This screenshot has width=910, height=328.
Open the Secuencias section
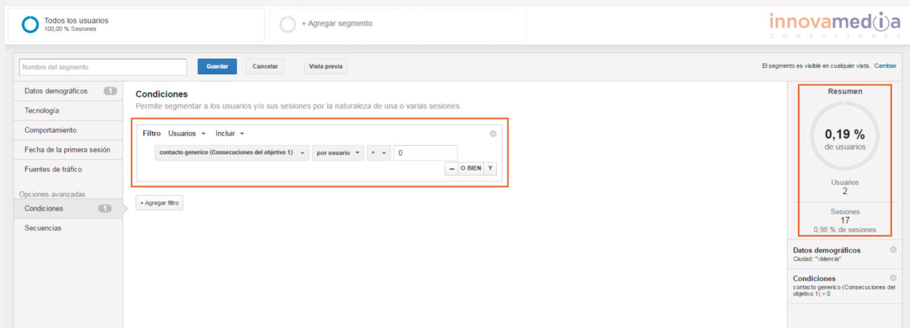click(x=69, y=228)
